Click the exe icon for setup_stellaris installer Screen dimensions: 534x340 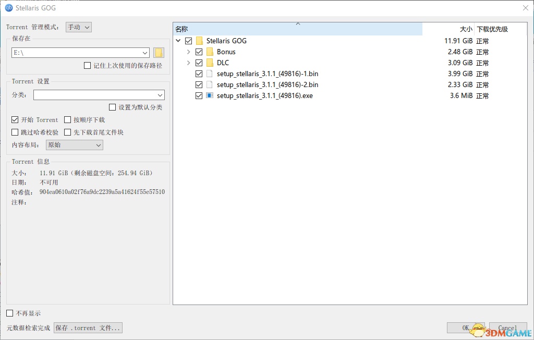pos(210,95)
